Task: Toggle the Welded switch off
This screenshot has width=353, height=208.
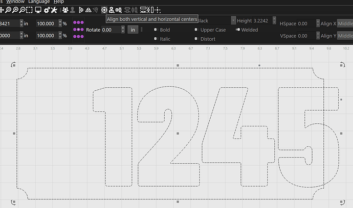Action: 238,30
